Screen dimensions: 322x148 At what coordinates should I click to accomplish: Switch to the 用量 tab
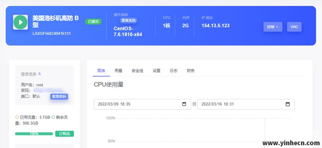point(118,71)
